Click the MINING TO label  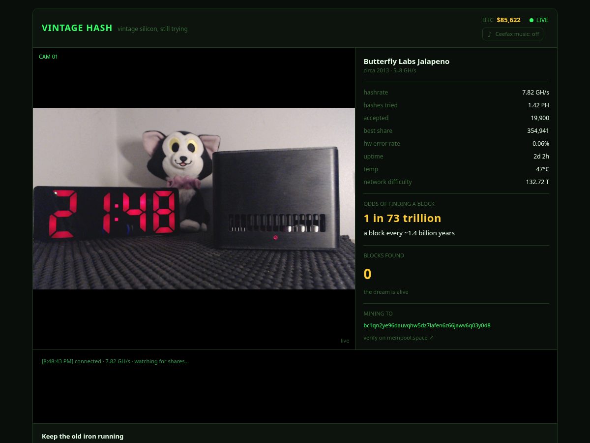point(378,314)
